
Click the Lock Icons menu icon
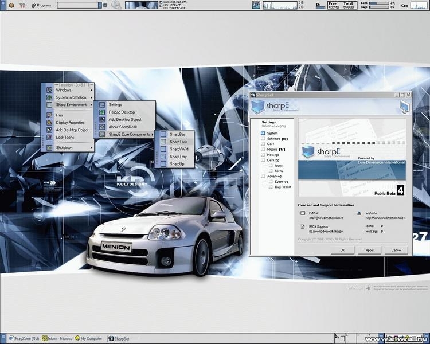click(x=49, y=138)
